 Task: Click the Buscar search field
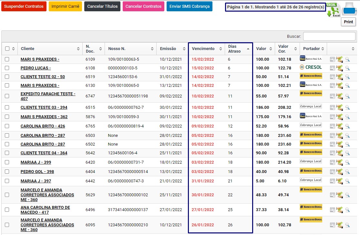click(x=329, y=36)
